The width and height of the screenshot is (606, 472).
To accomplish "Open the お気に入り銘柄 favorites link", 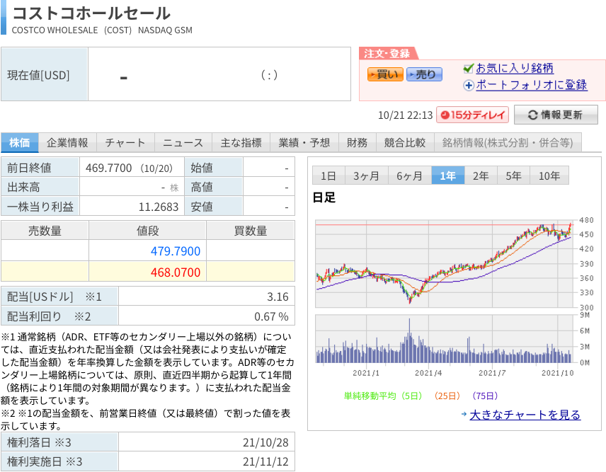I will click(515, 69).
